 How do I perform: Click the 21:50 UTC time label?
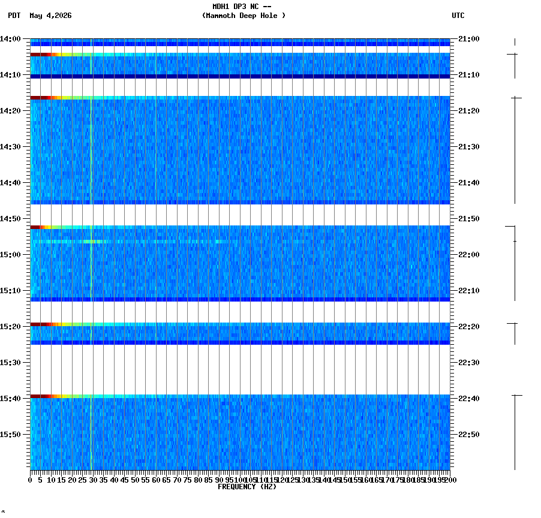(469, 219)
